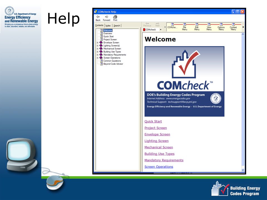
Task: Click the COMche... topic icon in browse sequence
Action: coord(172,24)
